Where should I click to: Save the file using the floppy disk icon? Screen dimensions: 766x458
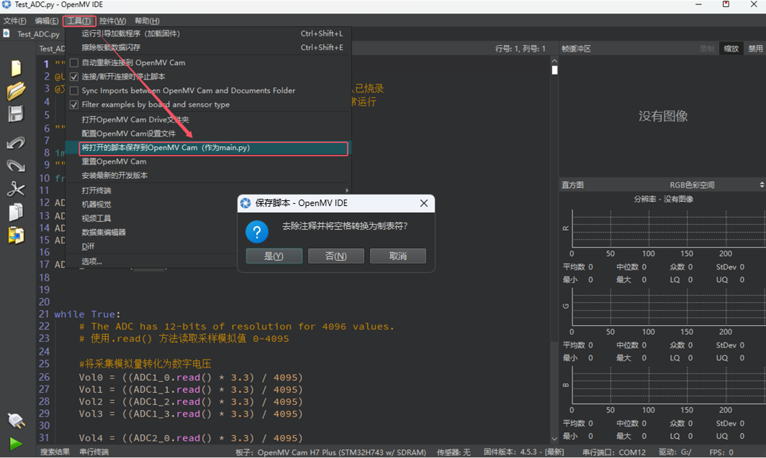pyautogui.click(x=16, y=114)
